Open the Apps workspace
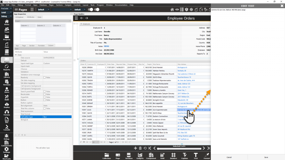 click(6, 45)
